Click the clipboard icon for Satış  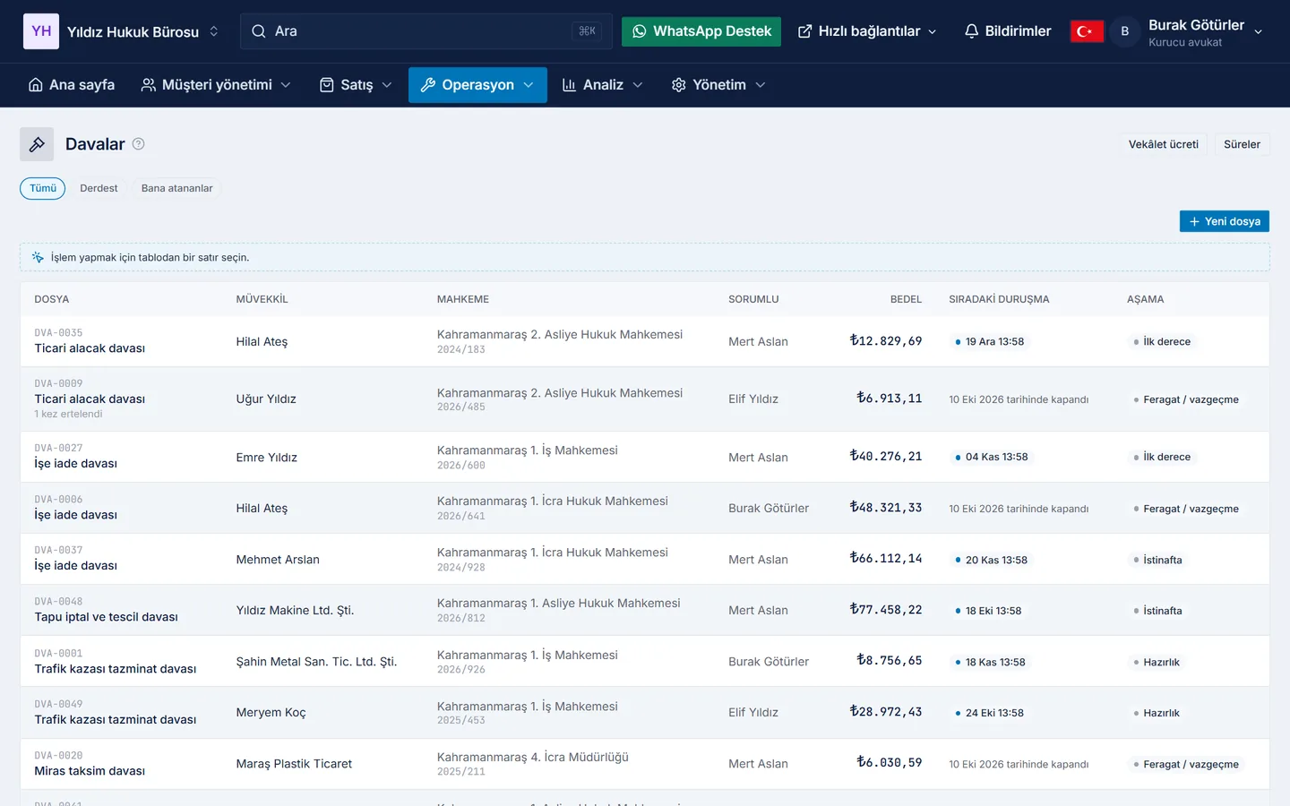[x=327, y=85]
